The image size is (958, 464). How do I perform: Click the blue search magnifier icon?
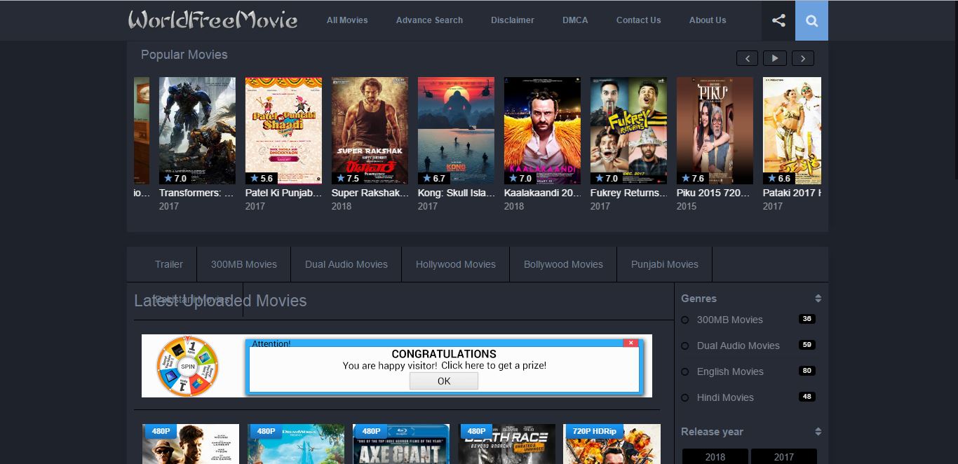pyautogui.click(x=811, y=20)
